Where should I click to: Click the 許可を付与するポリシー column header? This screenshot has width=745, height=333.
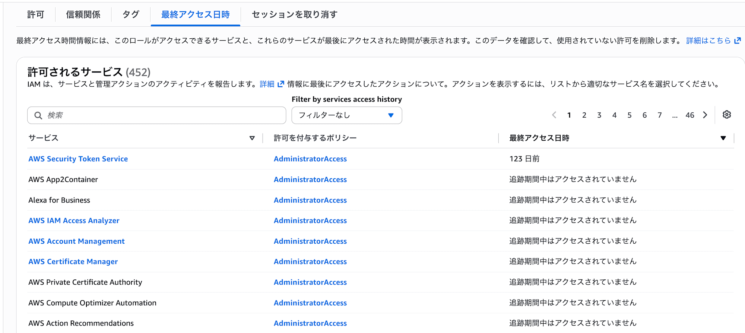tap(315, 138)
